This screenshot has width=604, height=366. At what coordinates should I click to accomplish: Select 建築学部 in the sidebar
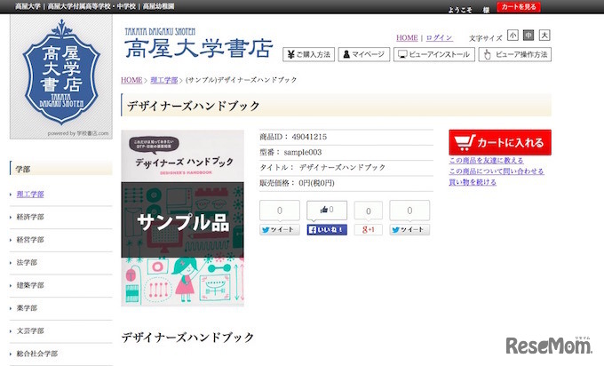pos(30,285)
